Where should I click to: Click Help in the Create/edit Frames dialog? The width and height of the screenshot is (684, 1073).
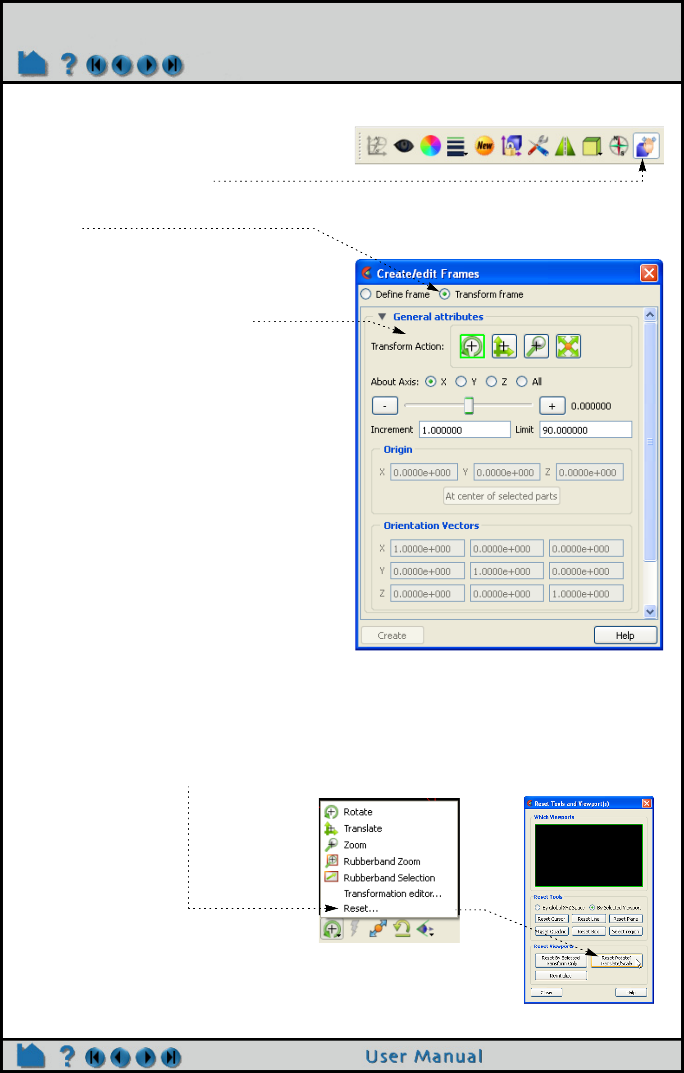[625, 635]
